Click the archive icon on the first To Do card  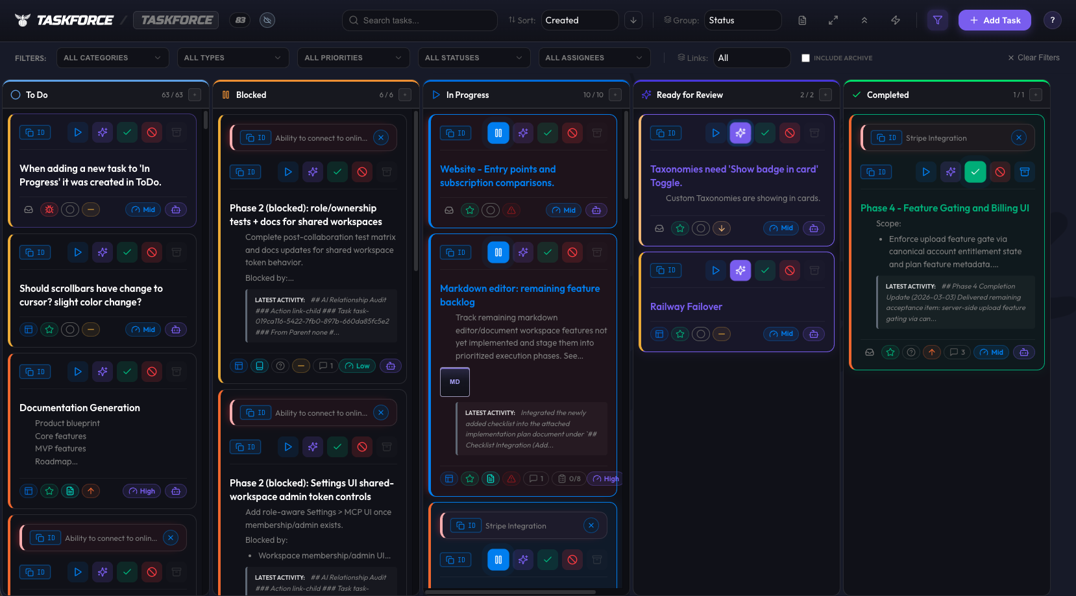pos(177,132)
